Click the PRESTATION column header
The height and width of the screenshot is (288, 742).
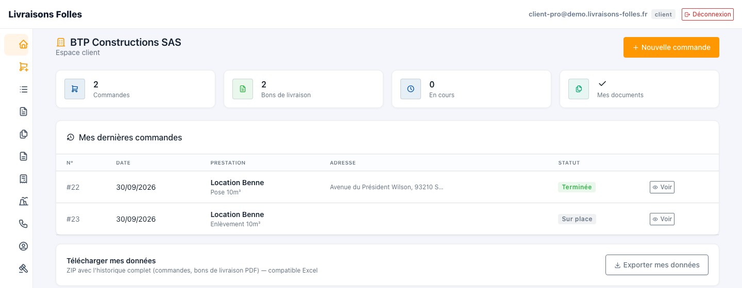228,163
